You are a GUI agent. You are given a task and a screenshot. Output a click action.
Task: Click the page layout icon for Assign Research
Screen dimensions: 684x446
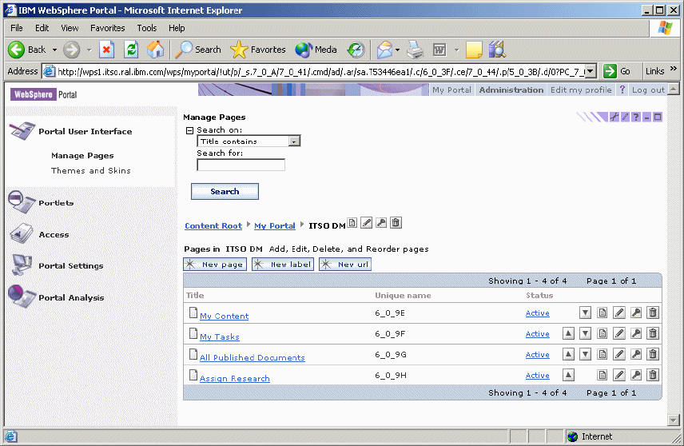point(603,375)
